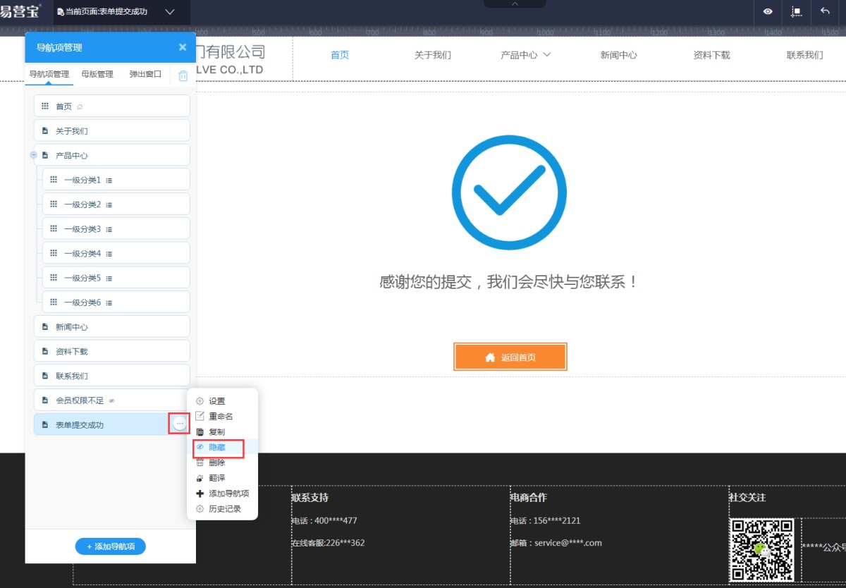Click the hidden eye icon next to 会员权限不足
846x588 pixels.
tap(111, 400)
